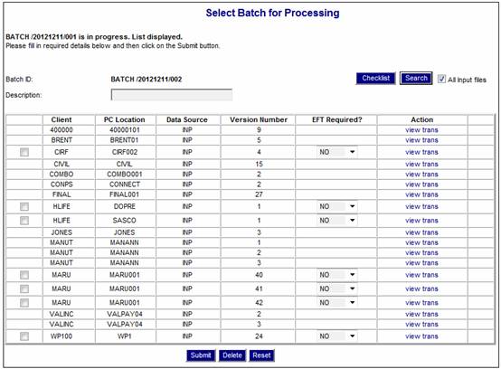Open view trans for MARU version 42
The height and width of the screenshot is (369, 501).
coord(421,303)
